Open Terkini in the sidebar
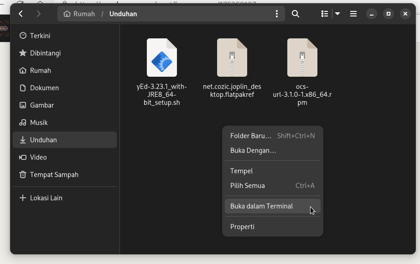The height and width of the screenshot is (264, 420). 40,36
